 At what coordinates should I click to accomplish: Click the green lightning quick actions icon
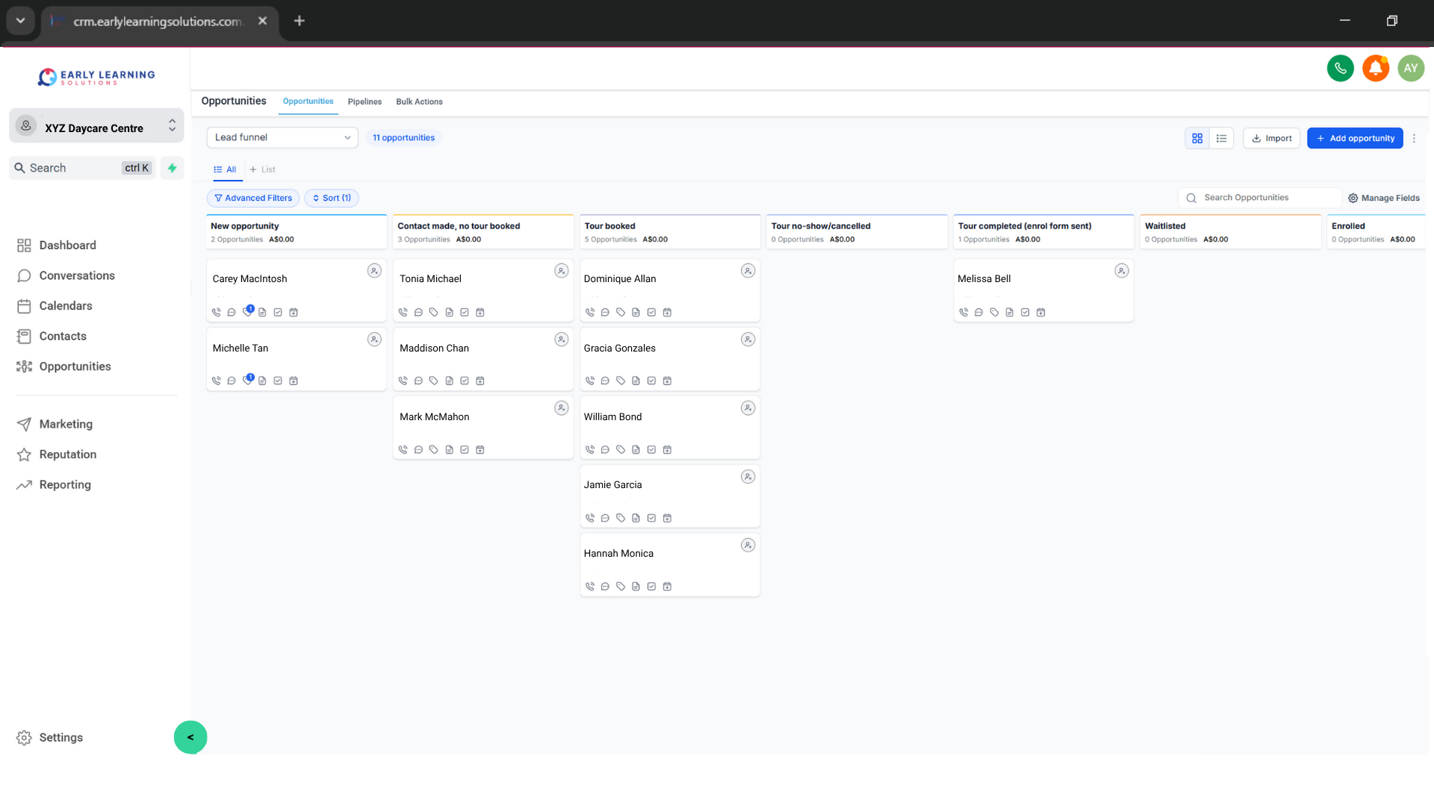coord(173,168)
